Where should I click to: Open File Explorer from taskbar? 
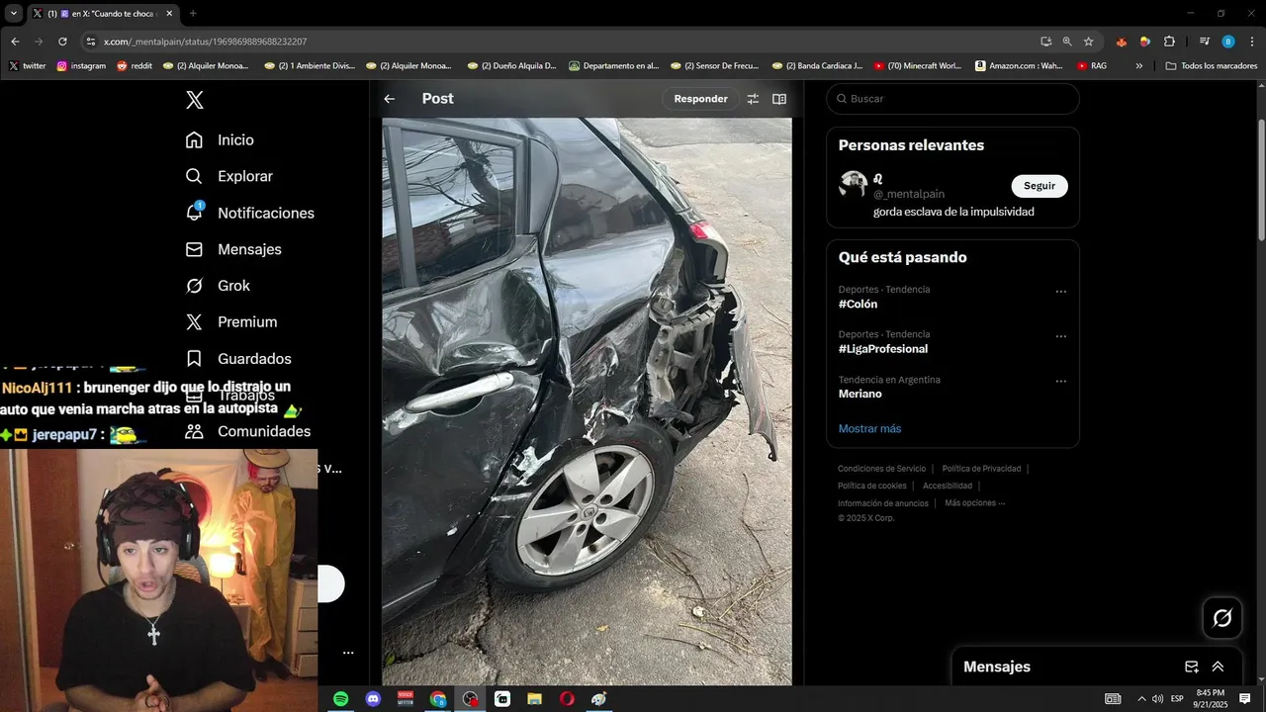(534, 699)
